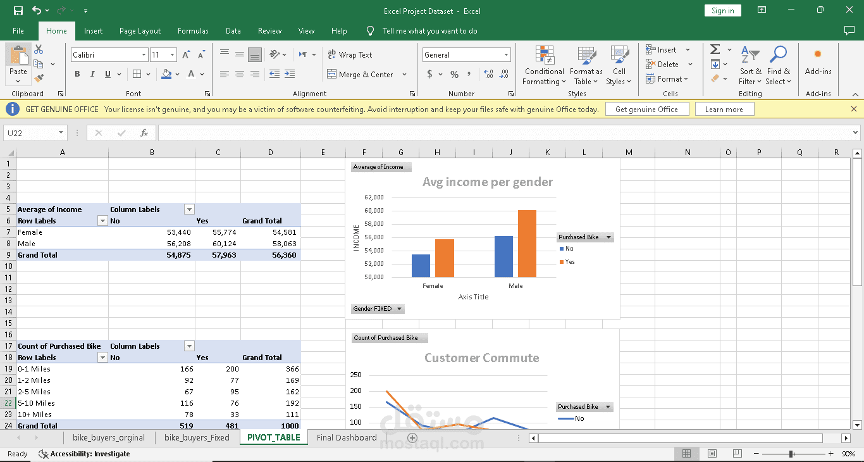Toggle Italic formatting
This screenshot has width=864, height=462.
[x=92, y=74]
